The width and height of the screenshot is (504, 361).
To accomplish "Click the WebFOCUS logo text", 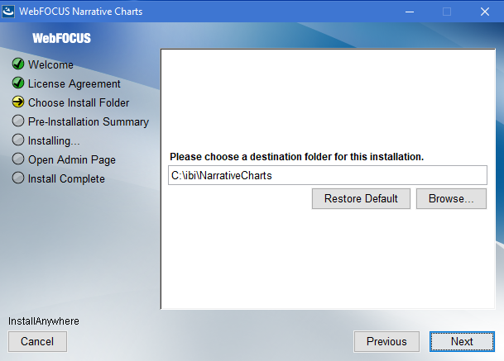I will 62,38.
